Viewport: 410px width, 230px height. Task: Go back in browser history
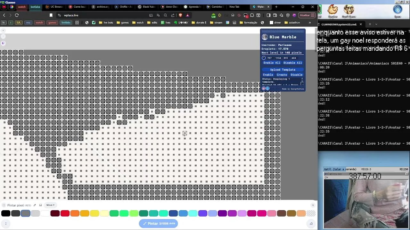click(4, 15)
